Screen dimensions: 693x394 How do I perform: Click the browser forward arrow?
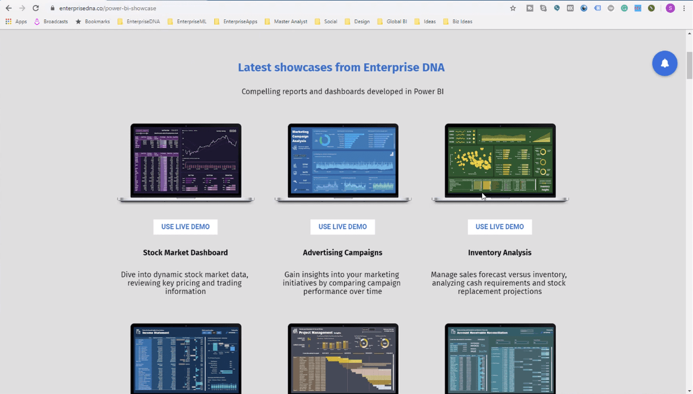coord(22,8)
